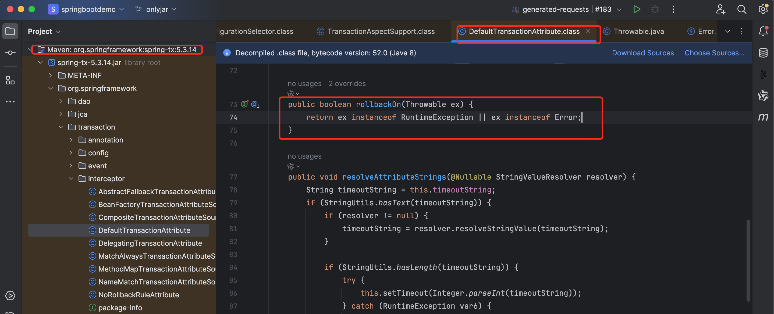
Task: Expand the META-INF folder
Action: [x=51, y=76]
